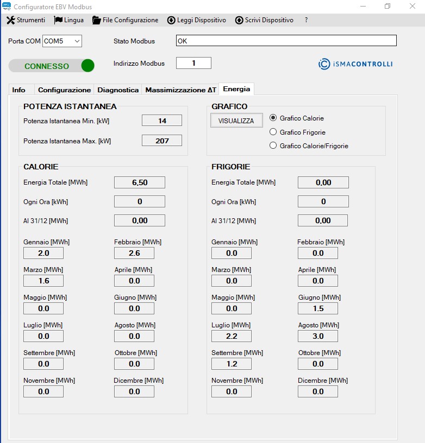Click the Indirizzo Modbus input field
425x443 pixels.
tap(193, 64)
